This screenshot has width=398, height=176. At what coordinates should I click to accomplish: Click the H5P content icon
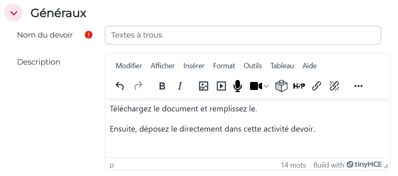(x=299, y=86)
